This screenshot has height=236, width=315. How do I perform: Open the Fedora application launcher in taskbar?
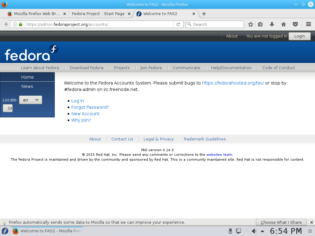(5, 231)
